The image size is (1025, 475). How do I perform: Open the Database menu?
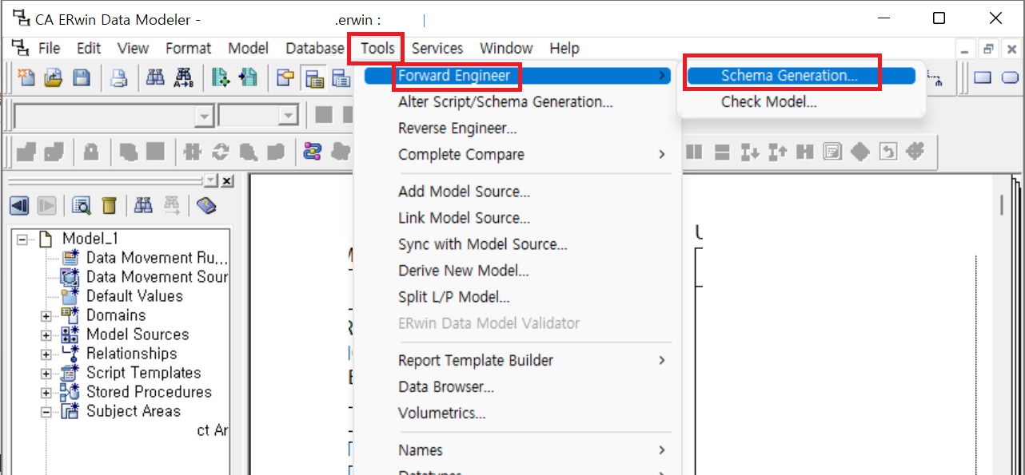tap(315, 49)
